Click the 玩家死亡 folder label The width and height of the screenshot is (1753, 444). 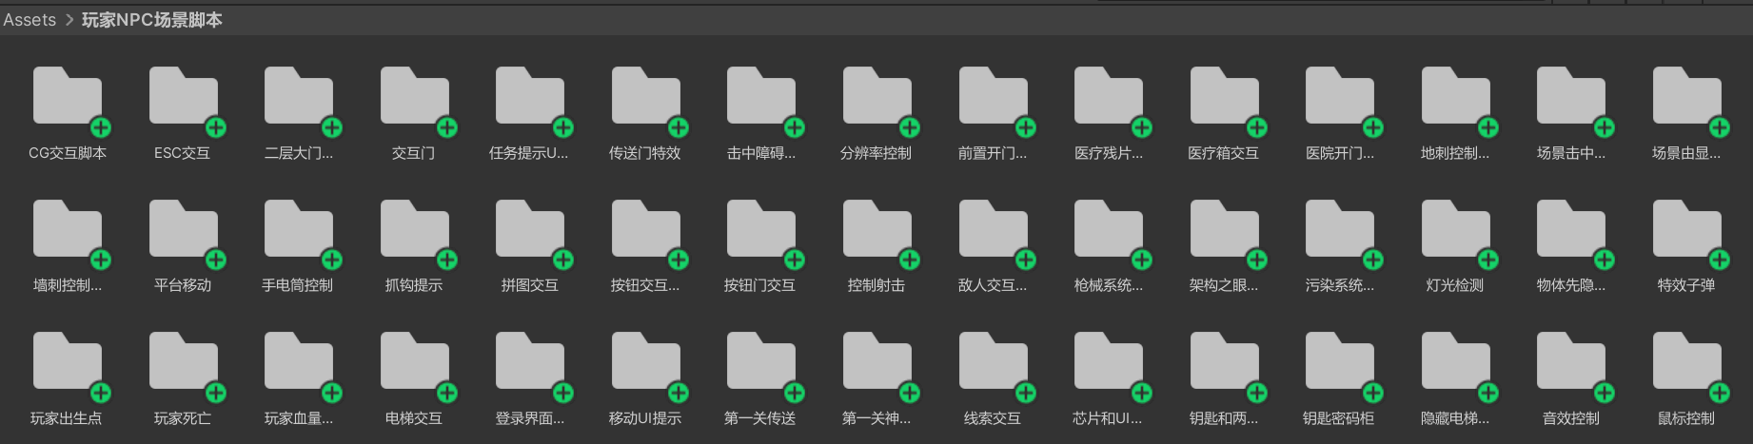183,418
